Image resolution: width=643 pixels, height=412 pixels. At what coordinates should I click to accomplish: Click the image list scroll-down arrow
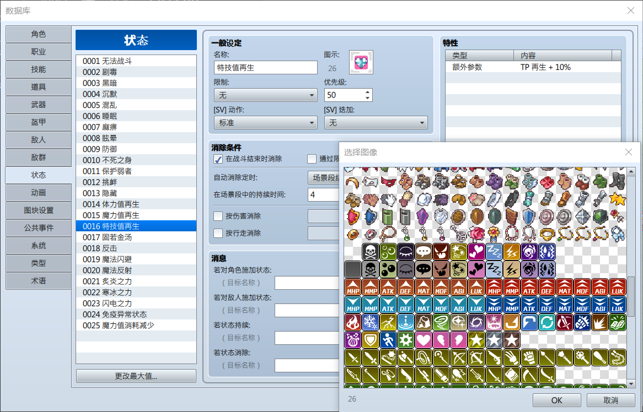click(x=631, y=384)
